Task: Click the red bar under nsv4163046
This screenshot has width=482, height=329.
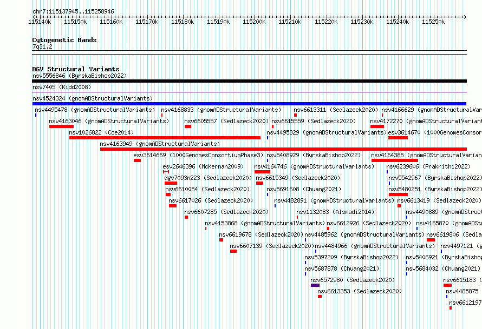Action: click(x=62, y=126)
